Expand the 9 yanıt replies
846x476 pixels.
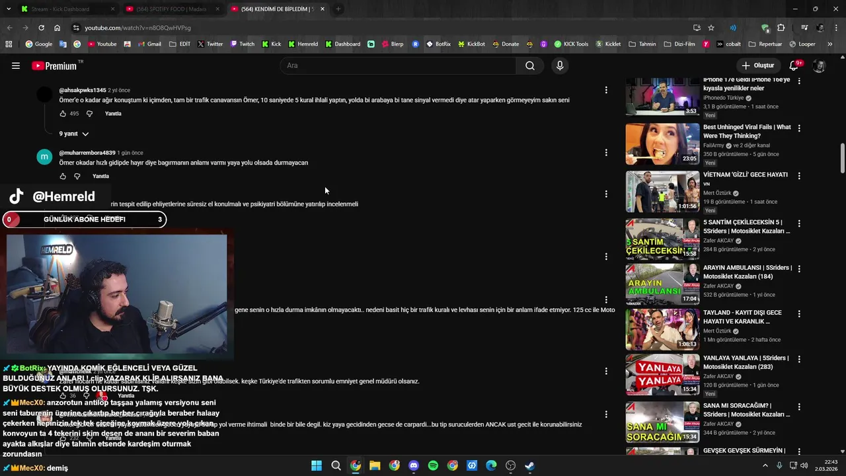point(73,134)
